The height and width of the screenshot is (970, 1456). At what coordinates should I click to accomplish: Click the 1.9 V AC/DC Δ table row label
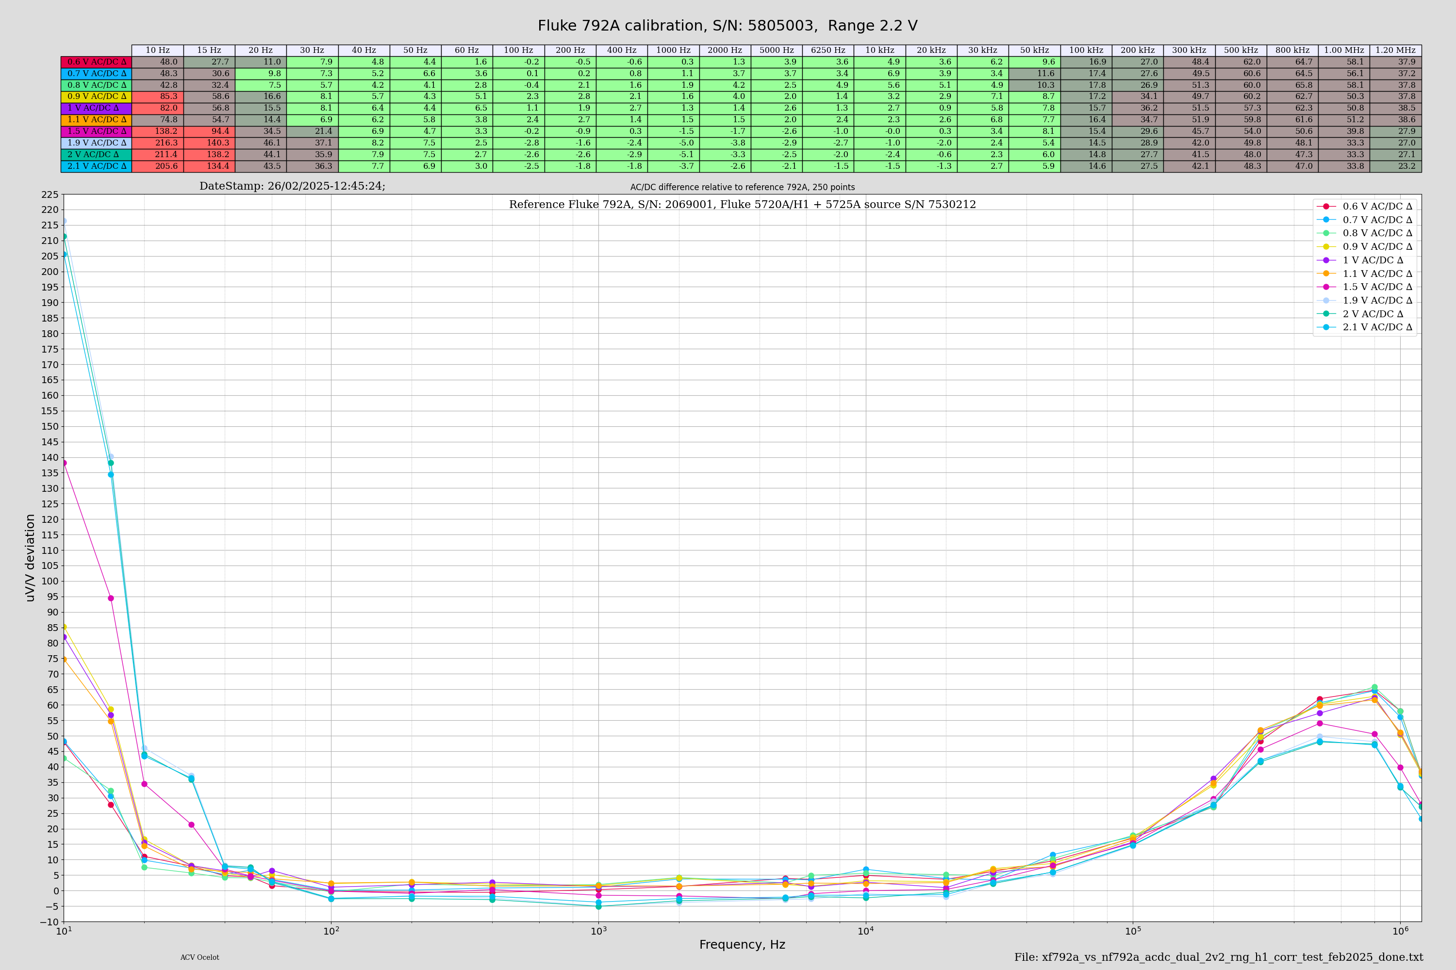point(97,143)
